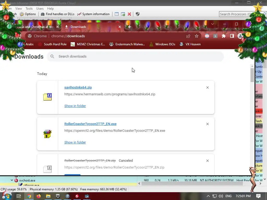Remove canceled RollerCoasterTycoon2TTP_EN.zip entry
The height and width of the screenshot is (200, 267).
tap(207, 161)
